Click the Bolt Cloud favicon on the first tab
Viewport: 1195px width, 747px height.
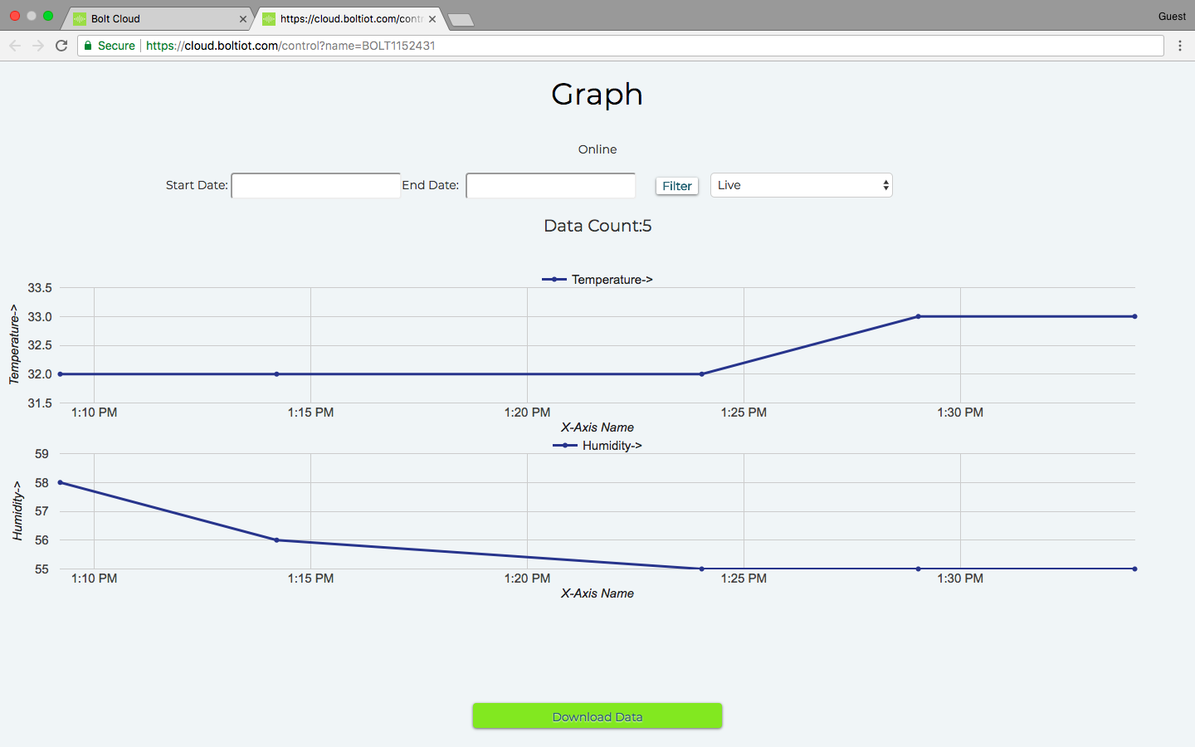78,17
